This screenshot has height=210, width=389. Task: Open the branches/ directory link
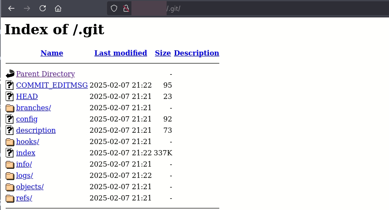34,108
